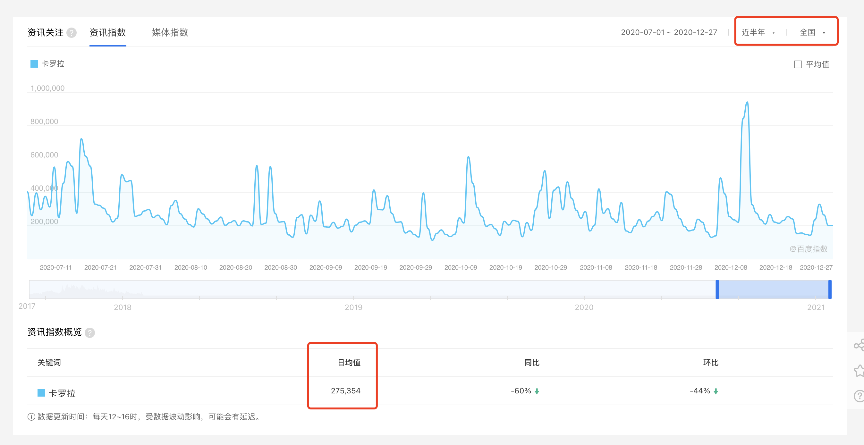Click the help icon beside 资讯关注
This screenshot has height=445, width=864.
click(x=72, y=32)
